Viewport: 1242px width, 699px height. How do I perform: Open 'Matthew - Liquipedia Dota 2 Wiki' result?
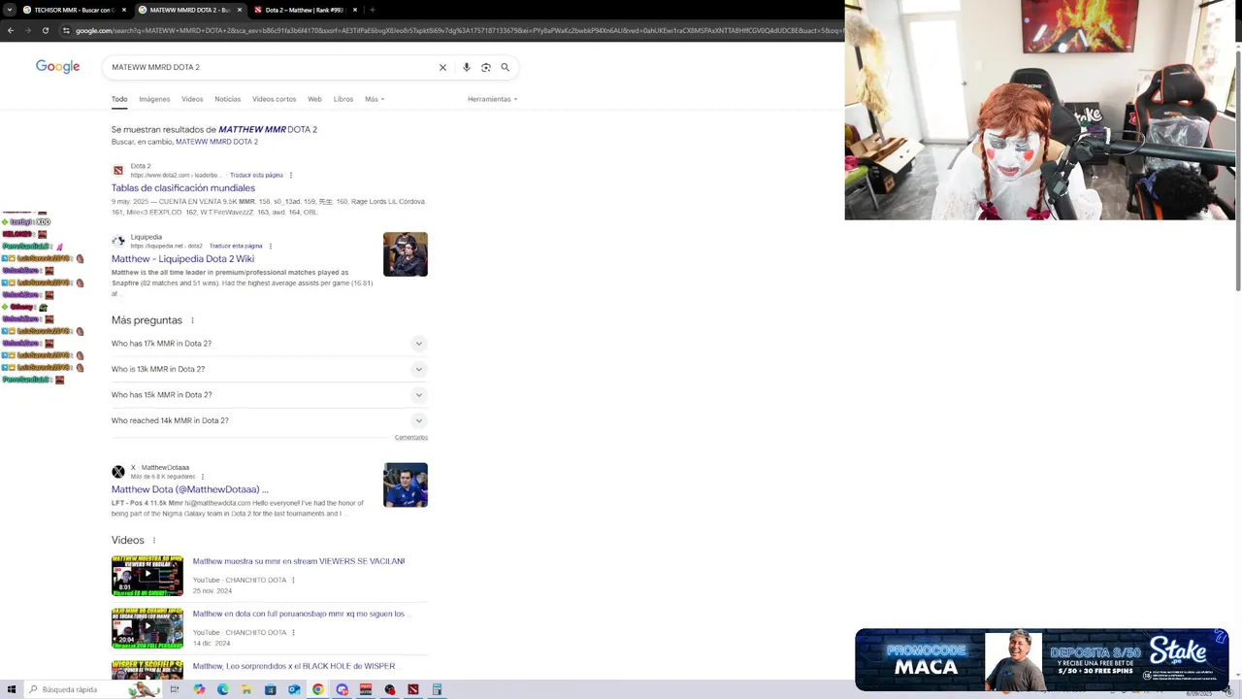[182, 259]
